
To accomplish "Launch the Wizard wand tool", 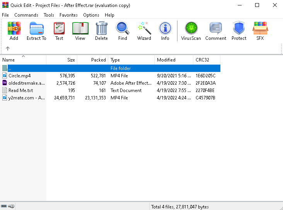I will coord(144,28).
